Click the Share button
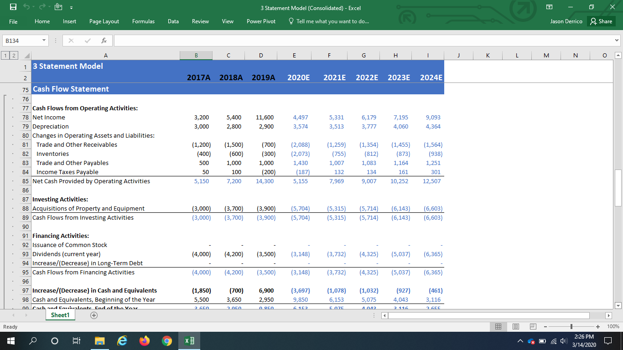 coord(601,21)
